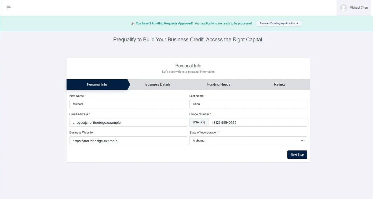The width and height of the screenshot is (373, 199).
Task: Open the hamburger sidebar menu
Action: [x=9, y=8]
